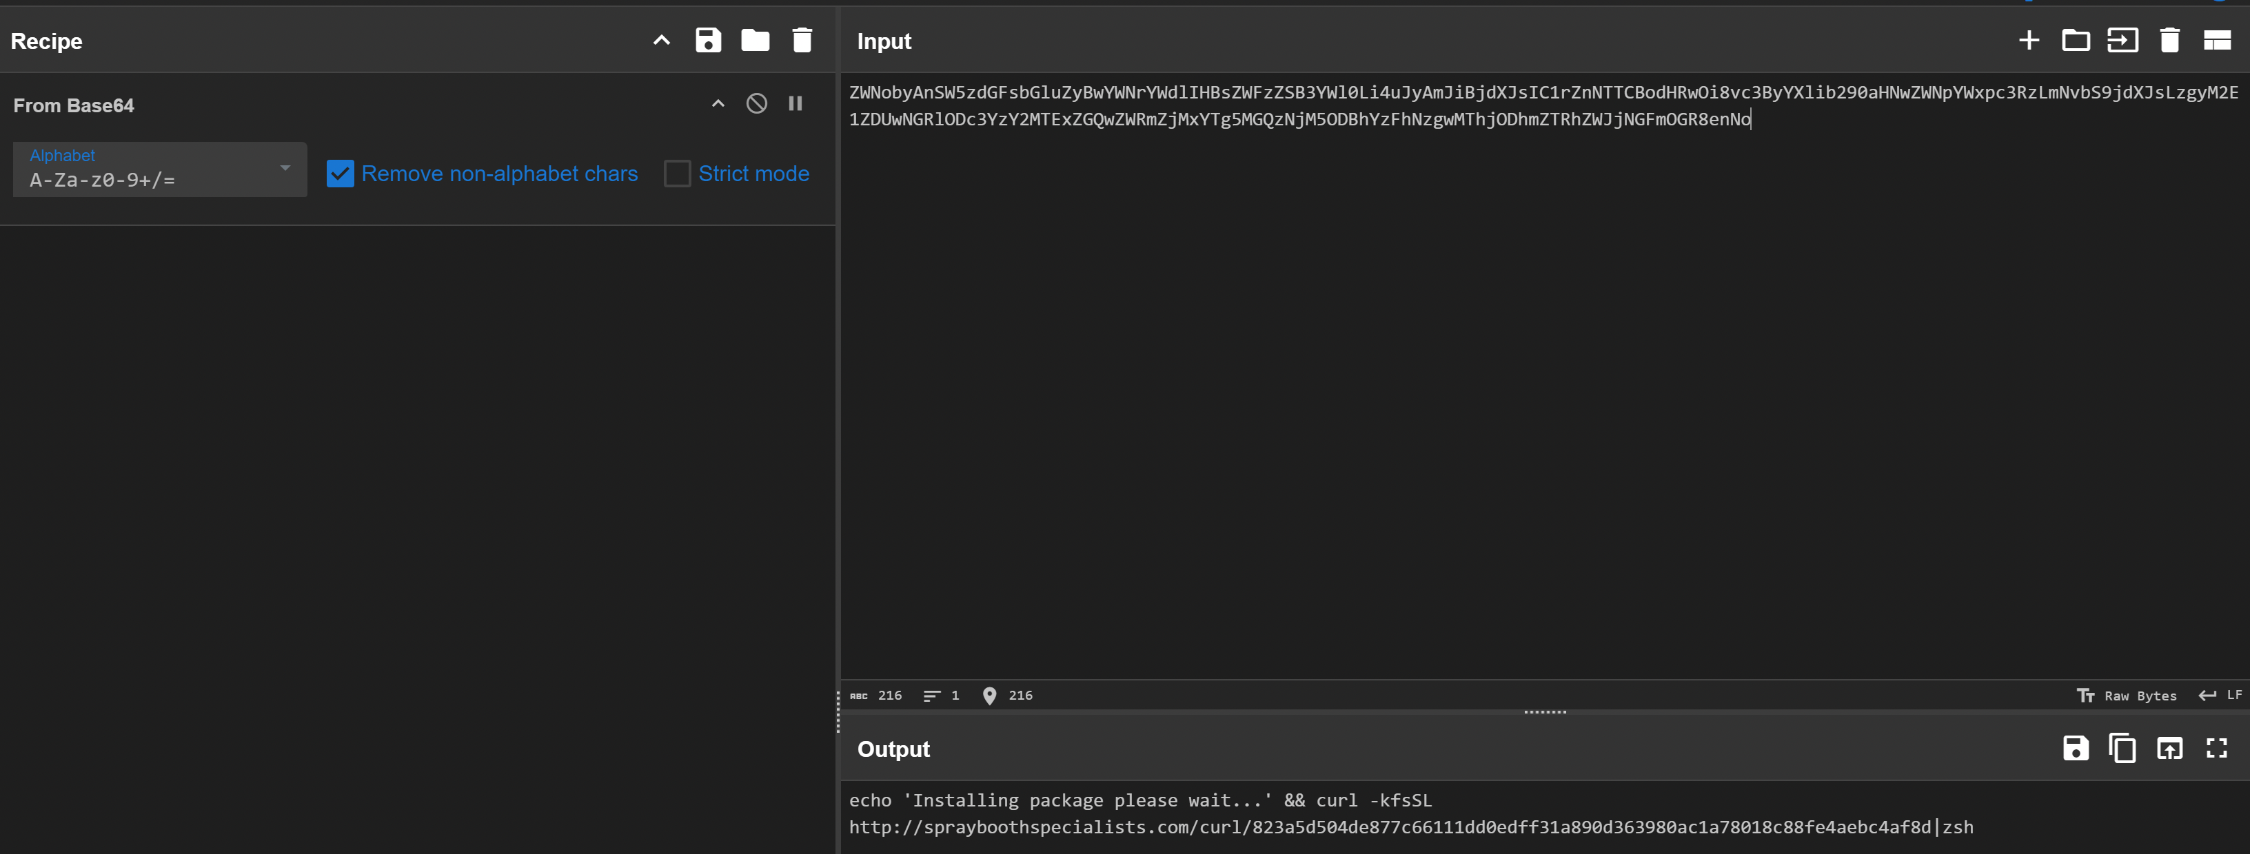Open a file as input
The image size is (2250, 854).
pyautogui.click(x=2076, y=40)
